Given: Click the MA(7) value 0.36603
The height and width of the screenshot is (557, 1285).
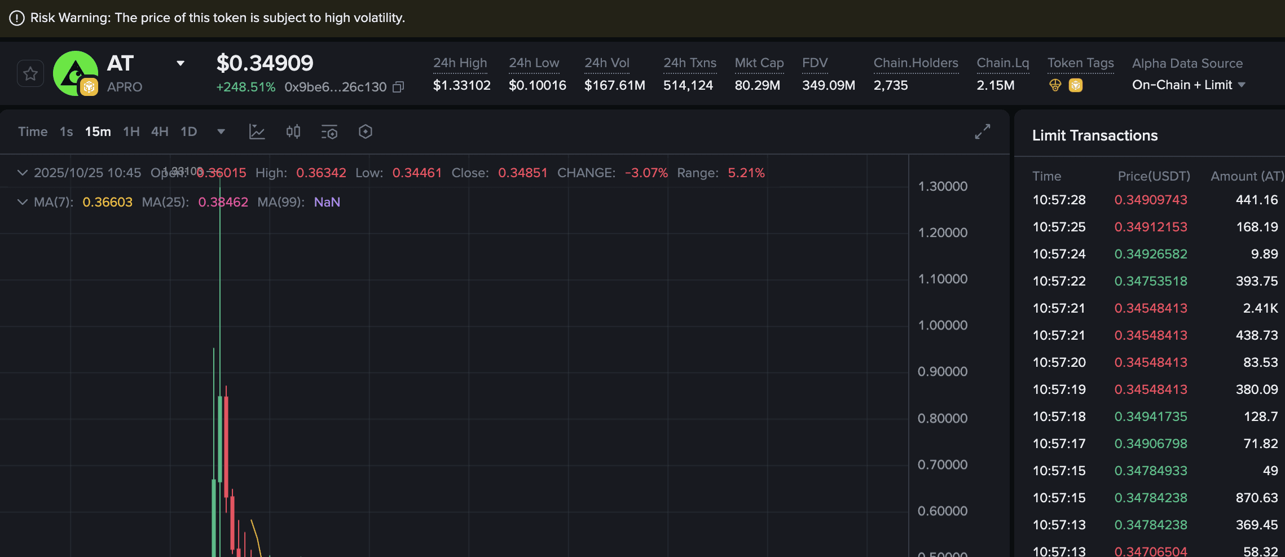Looking at the screenshot, I should [x=108, y=202].
